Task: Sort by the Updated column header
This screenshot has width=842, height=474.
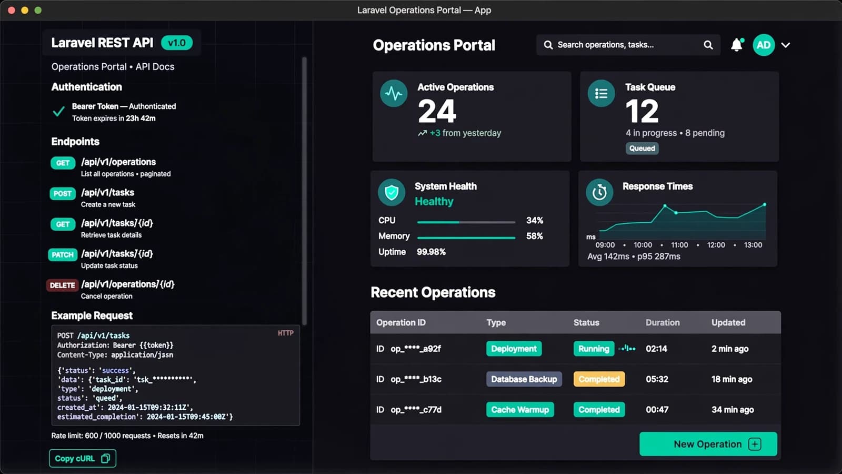Action: (728, 322)
